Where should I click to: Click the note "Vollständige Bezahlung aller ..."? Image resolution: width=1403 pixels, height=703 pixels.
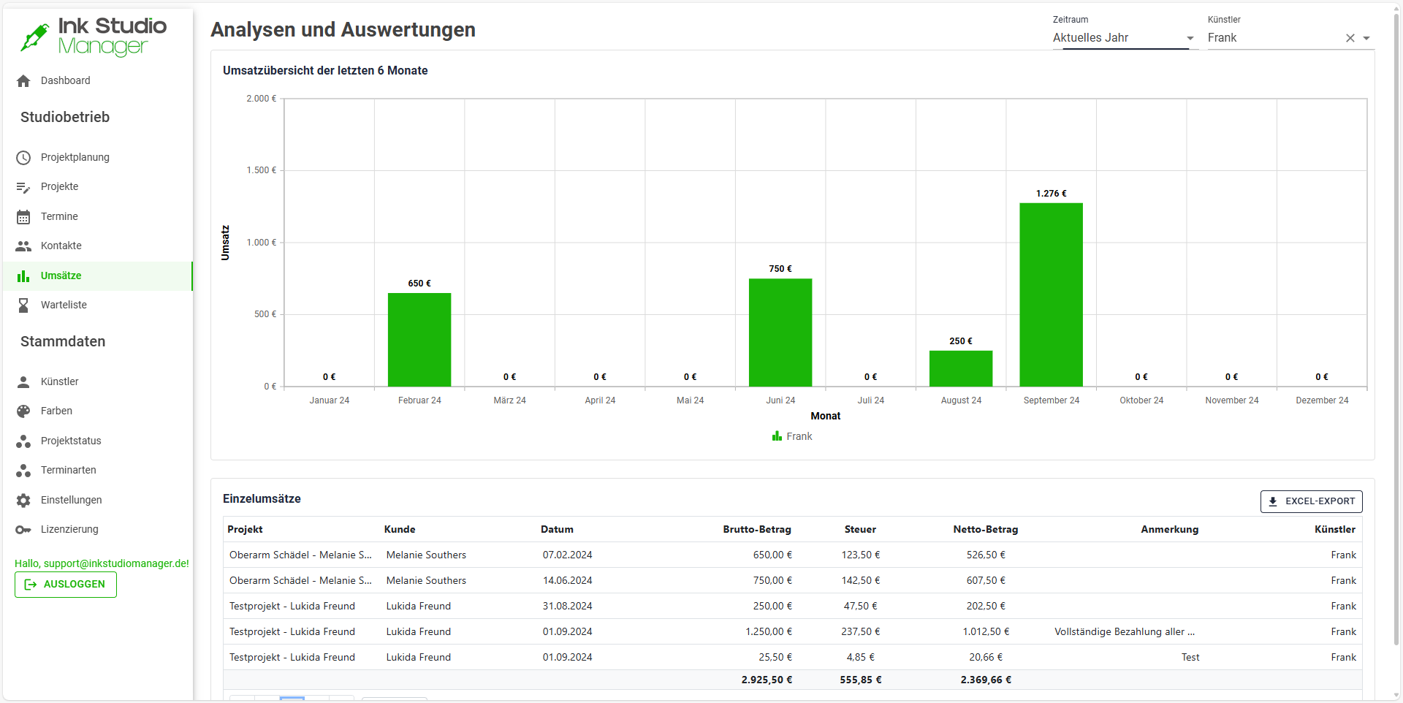pyautogui.click(x=1125, y=632)
